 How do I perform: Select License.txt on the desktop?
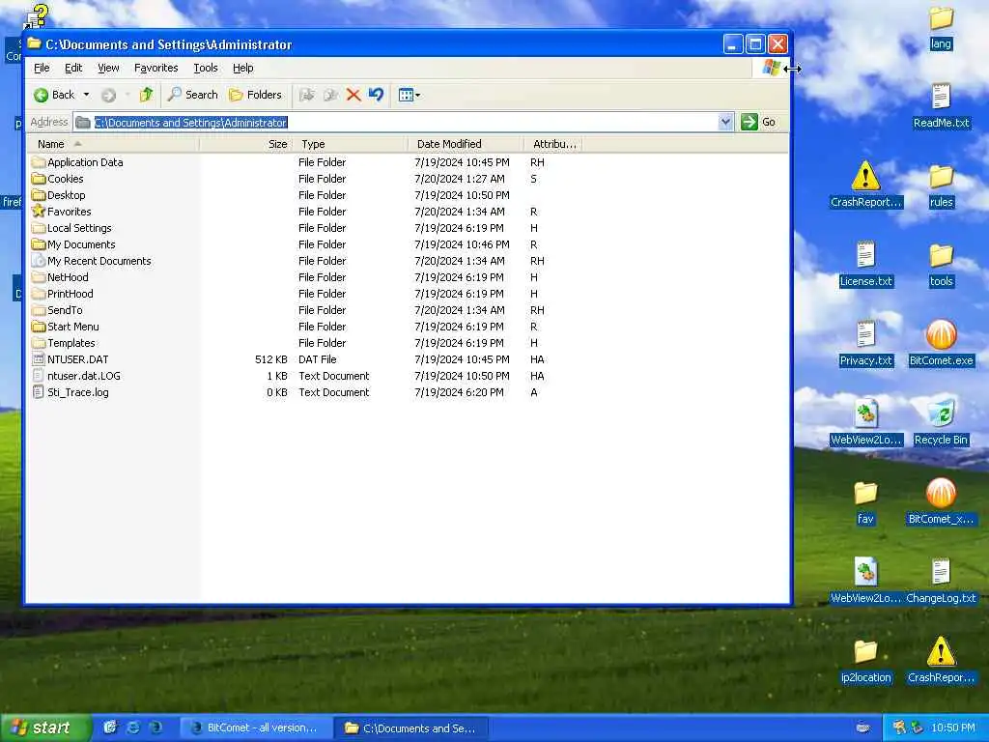coord(865,265)
